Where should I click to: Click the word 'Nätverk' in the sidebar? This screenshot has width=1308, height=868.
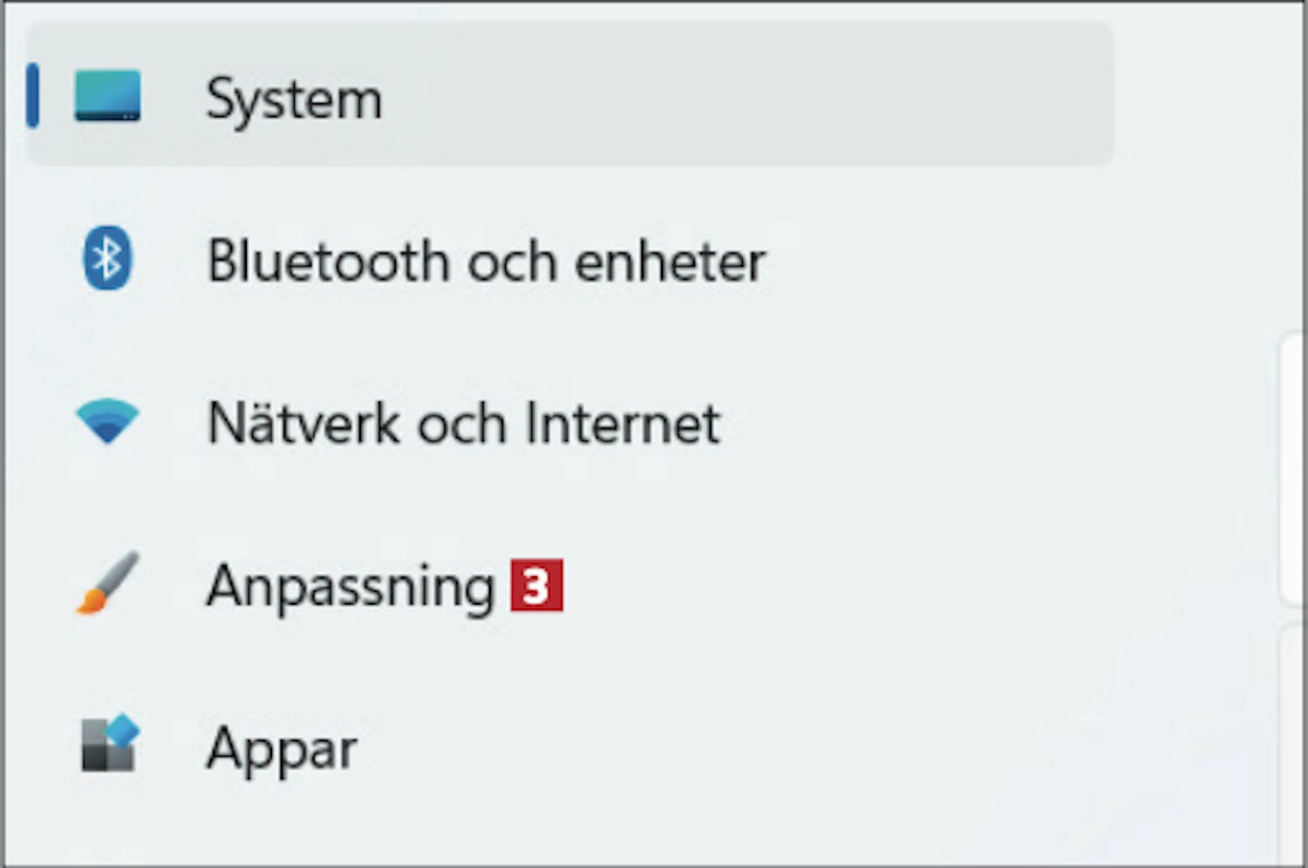point(307,423)
